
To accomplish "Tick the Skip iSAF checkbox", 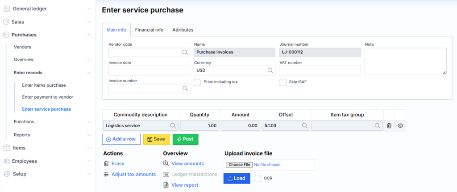I will [x=283, y=82].
